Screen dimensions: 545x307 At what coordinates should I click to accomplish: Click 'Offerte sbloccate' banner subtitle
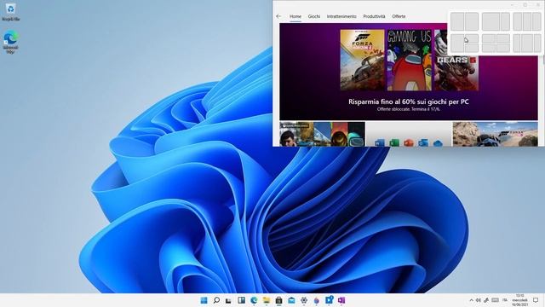409,109
